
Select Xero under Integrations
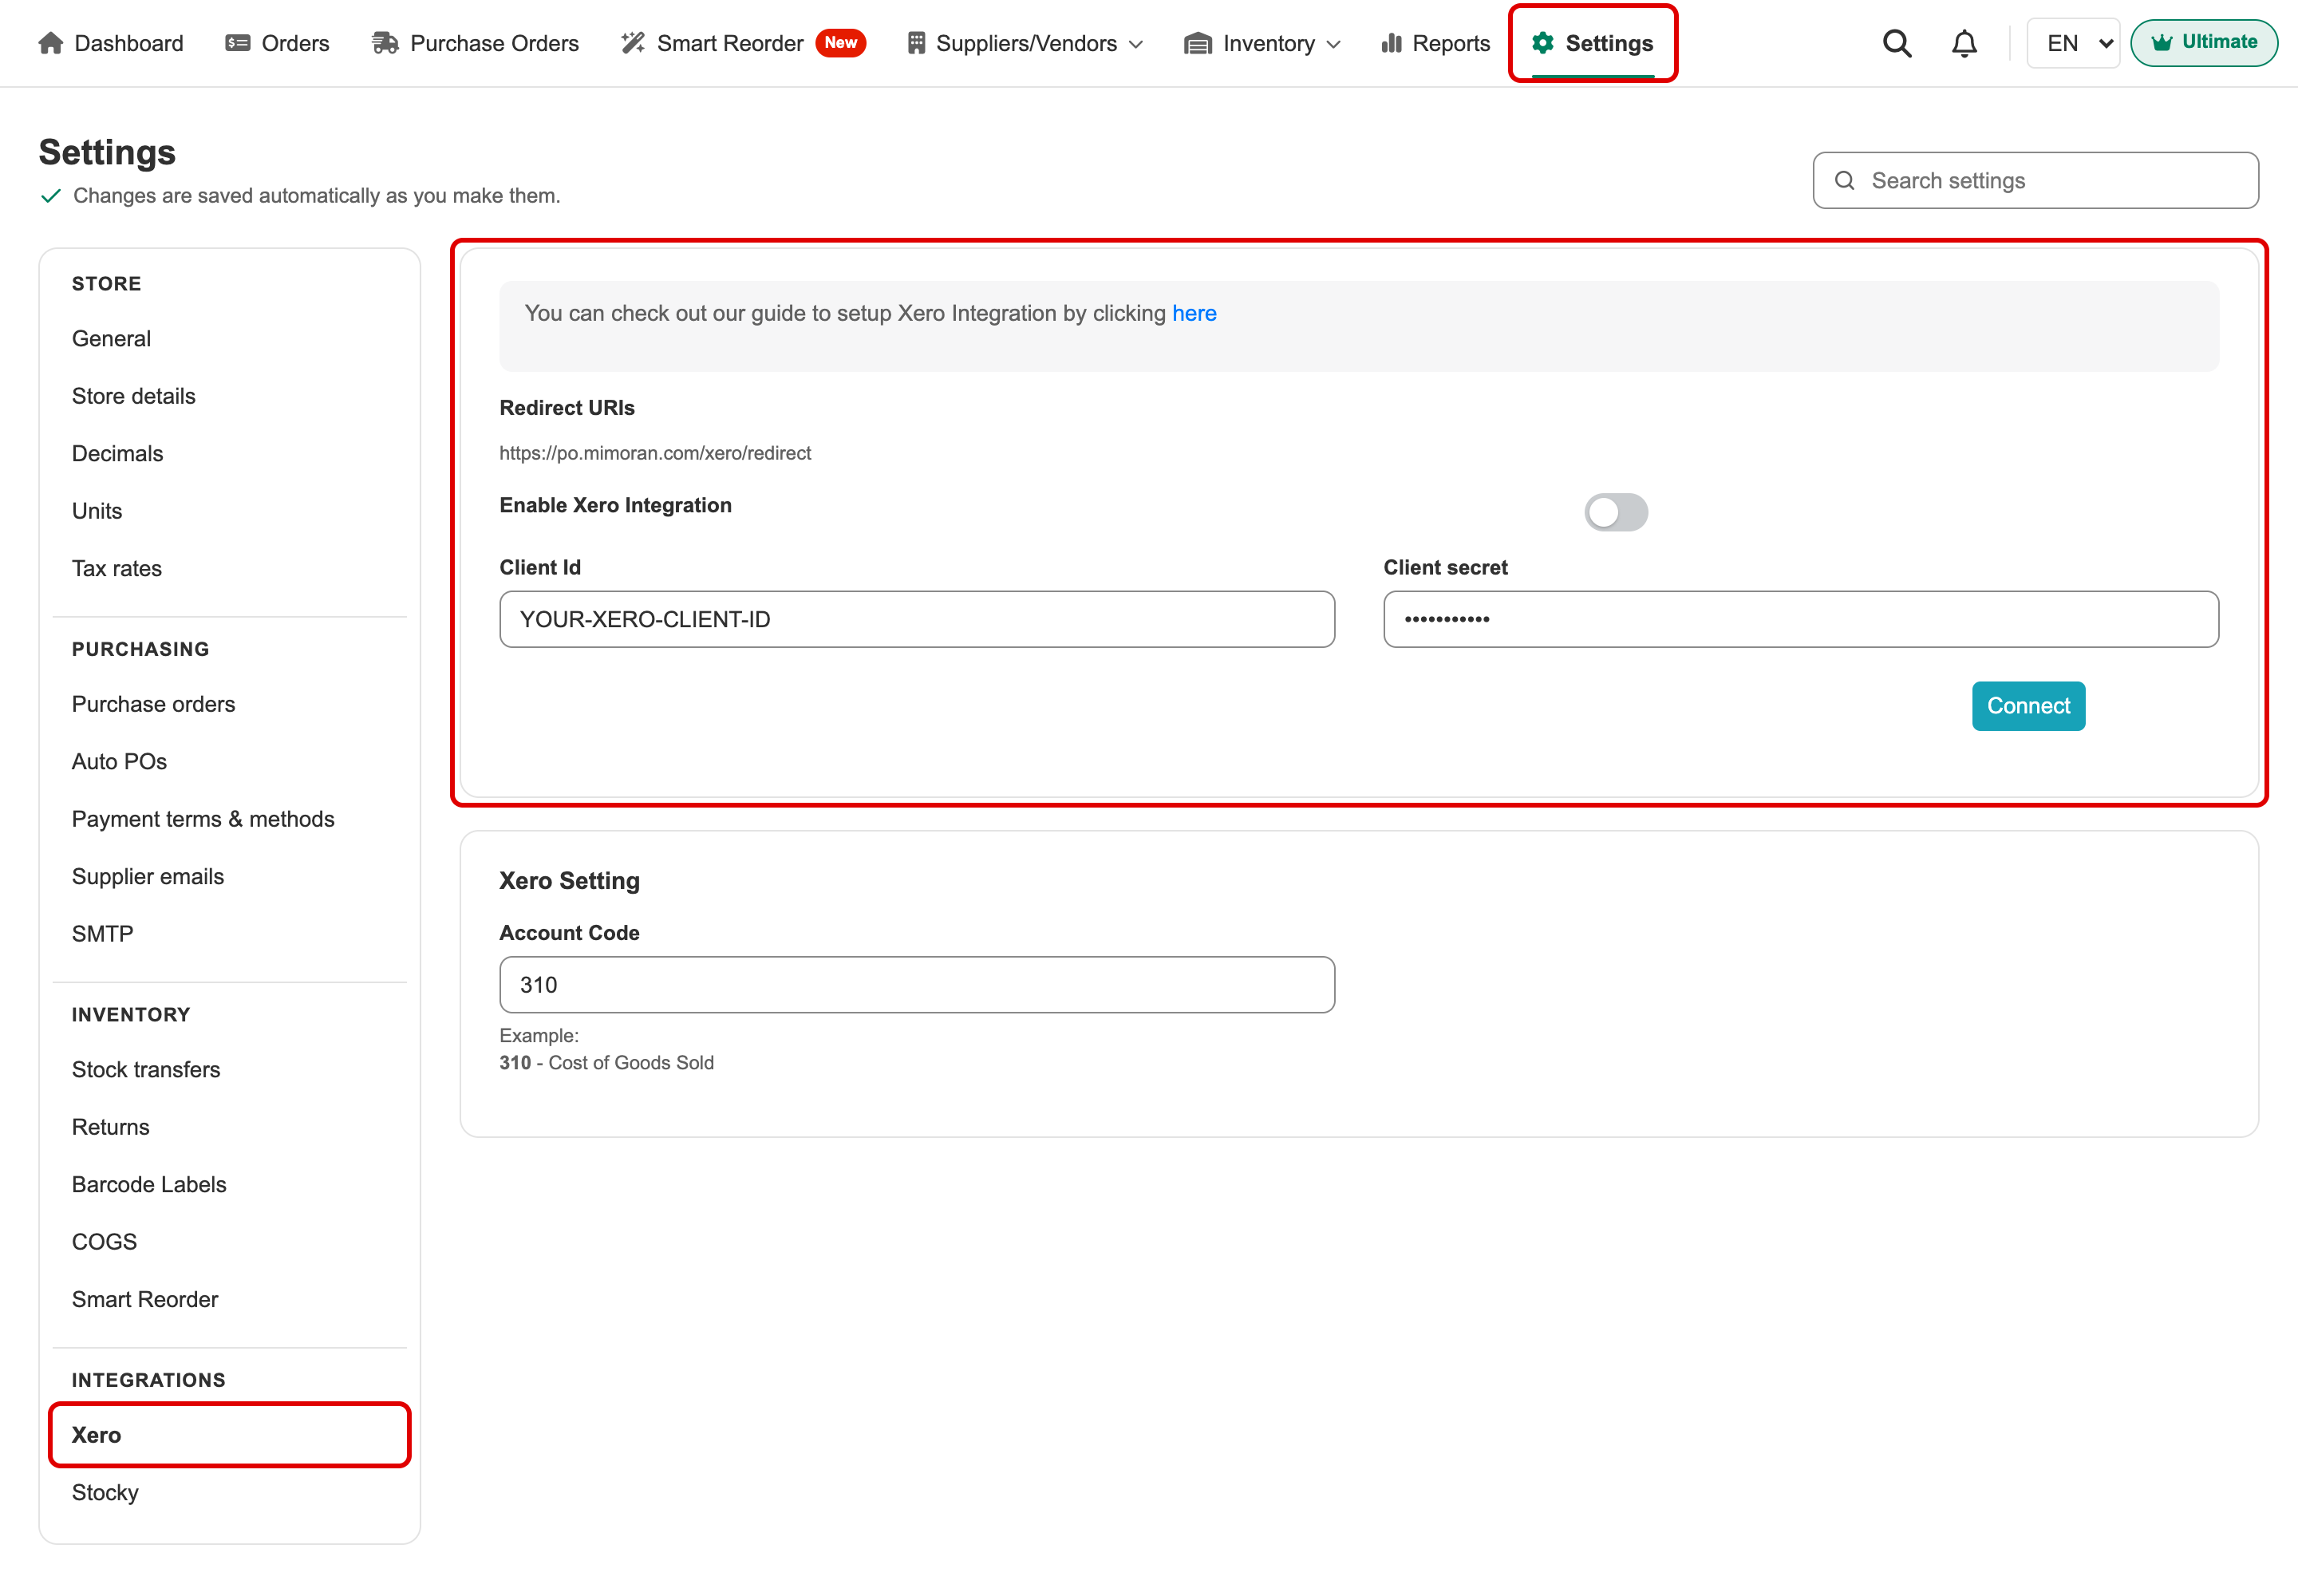point(229,1435)
